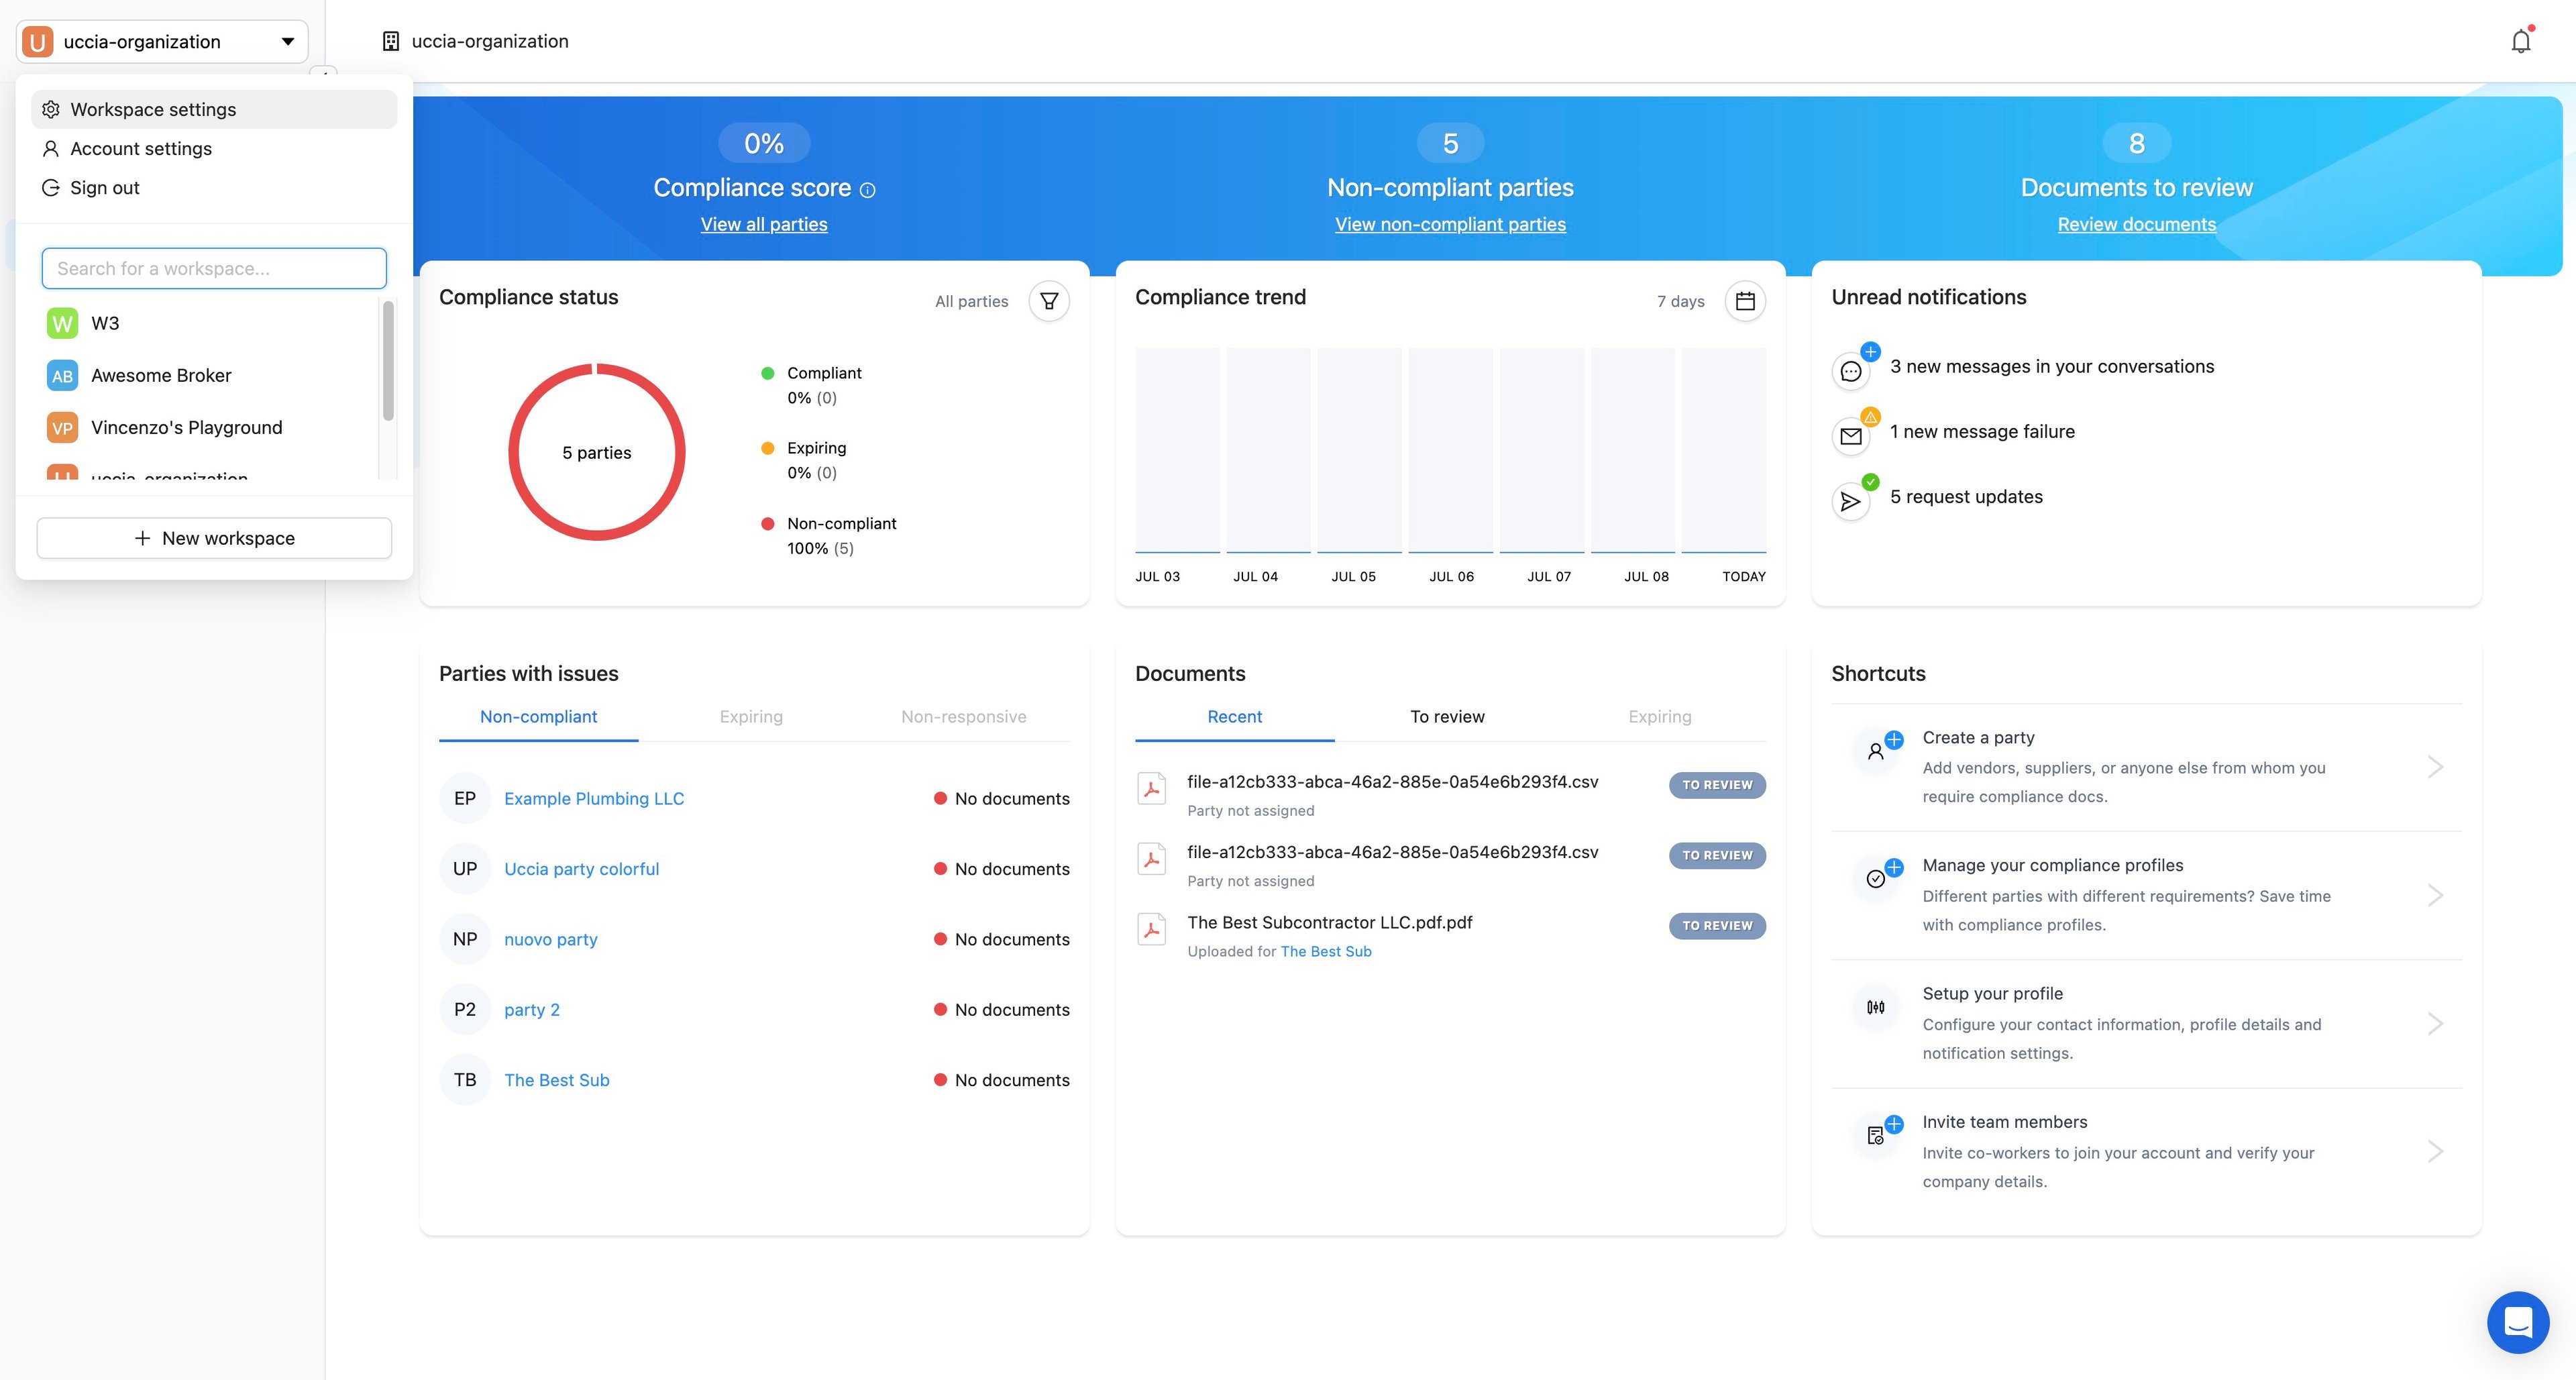Click the request updates send icon

click(1851, 501)
